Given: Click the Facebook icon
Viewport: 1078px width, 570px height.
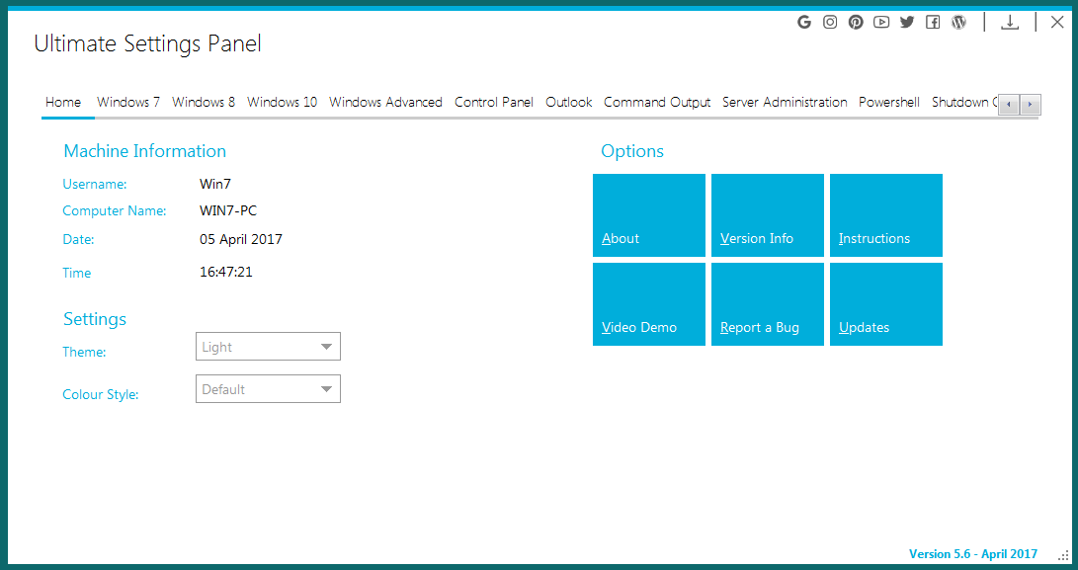Looking at the screenshot, I should point(933,23).
